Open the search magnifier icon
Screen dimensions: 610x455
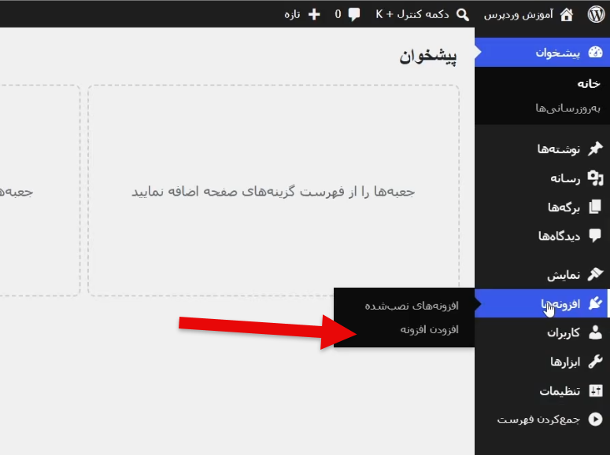(x=462, y=15)
